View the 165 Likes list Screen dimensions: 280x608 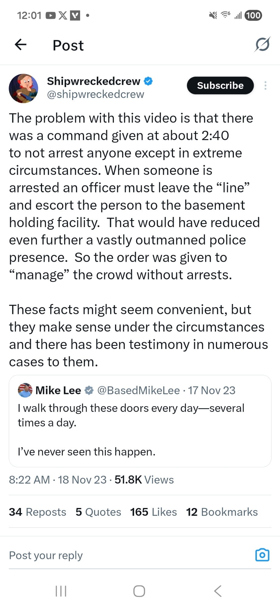tap(153, 512)
